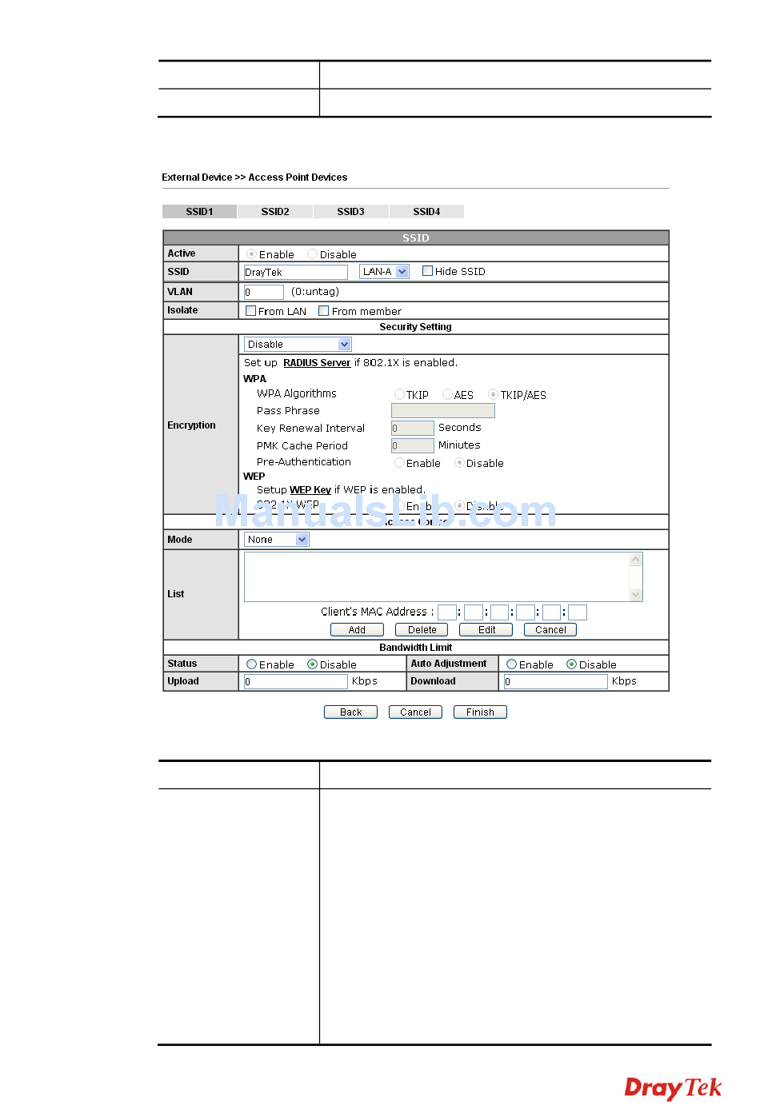Click the Pass Phrase field
760x1109 pixels.
coord(443,411)
